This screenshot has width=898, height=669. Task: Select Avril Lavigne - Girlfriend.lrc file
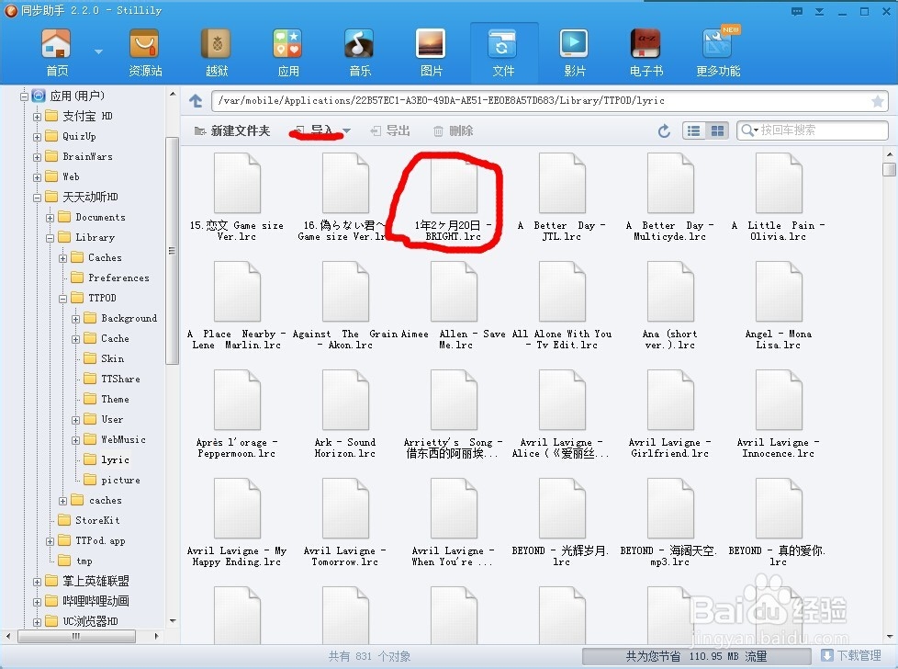click(670, 414)
